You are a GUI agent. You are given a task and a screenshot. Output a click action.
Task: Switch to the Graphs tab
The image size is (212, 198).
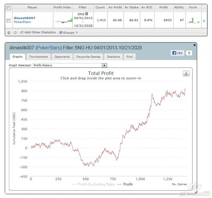coord(18,57)
